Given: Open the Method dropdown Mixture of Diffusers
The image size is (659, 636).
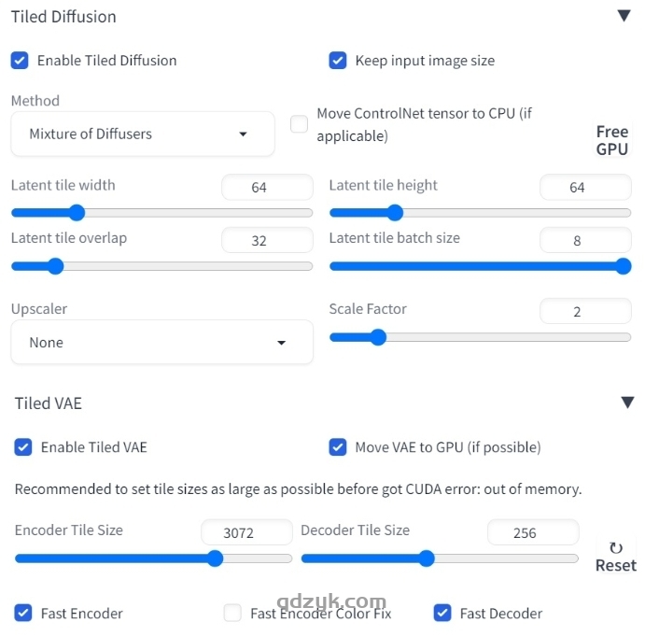Looking at the screenshot, I should click(143, 134).
